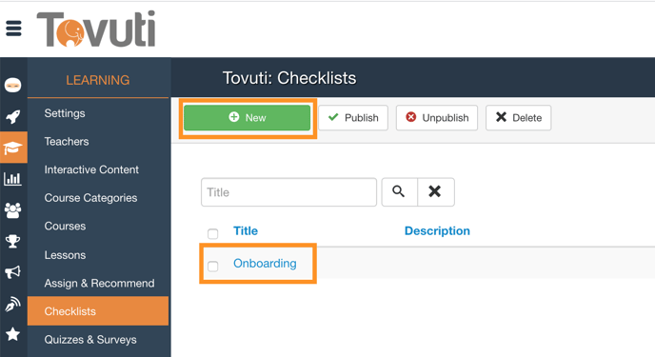Select the graduation cap Learning icon

coord(13,148)
